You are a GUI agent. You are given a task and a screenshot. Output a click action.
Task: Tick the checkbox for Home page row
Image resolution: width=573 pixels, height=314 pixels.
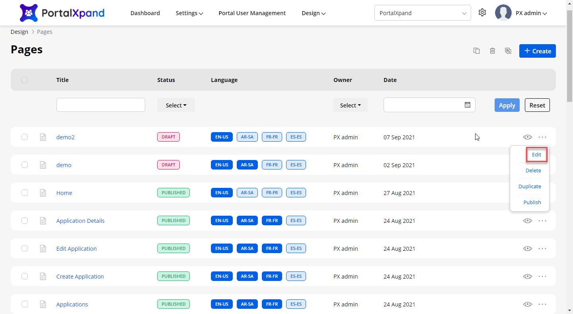click(x=25, y=193)
